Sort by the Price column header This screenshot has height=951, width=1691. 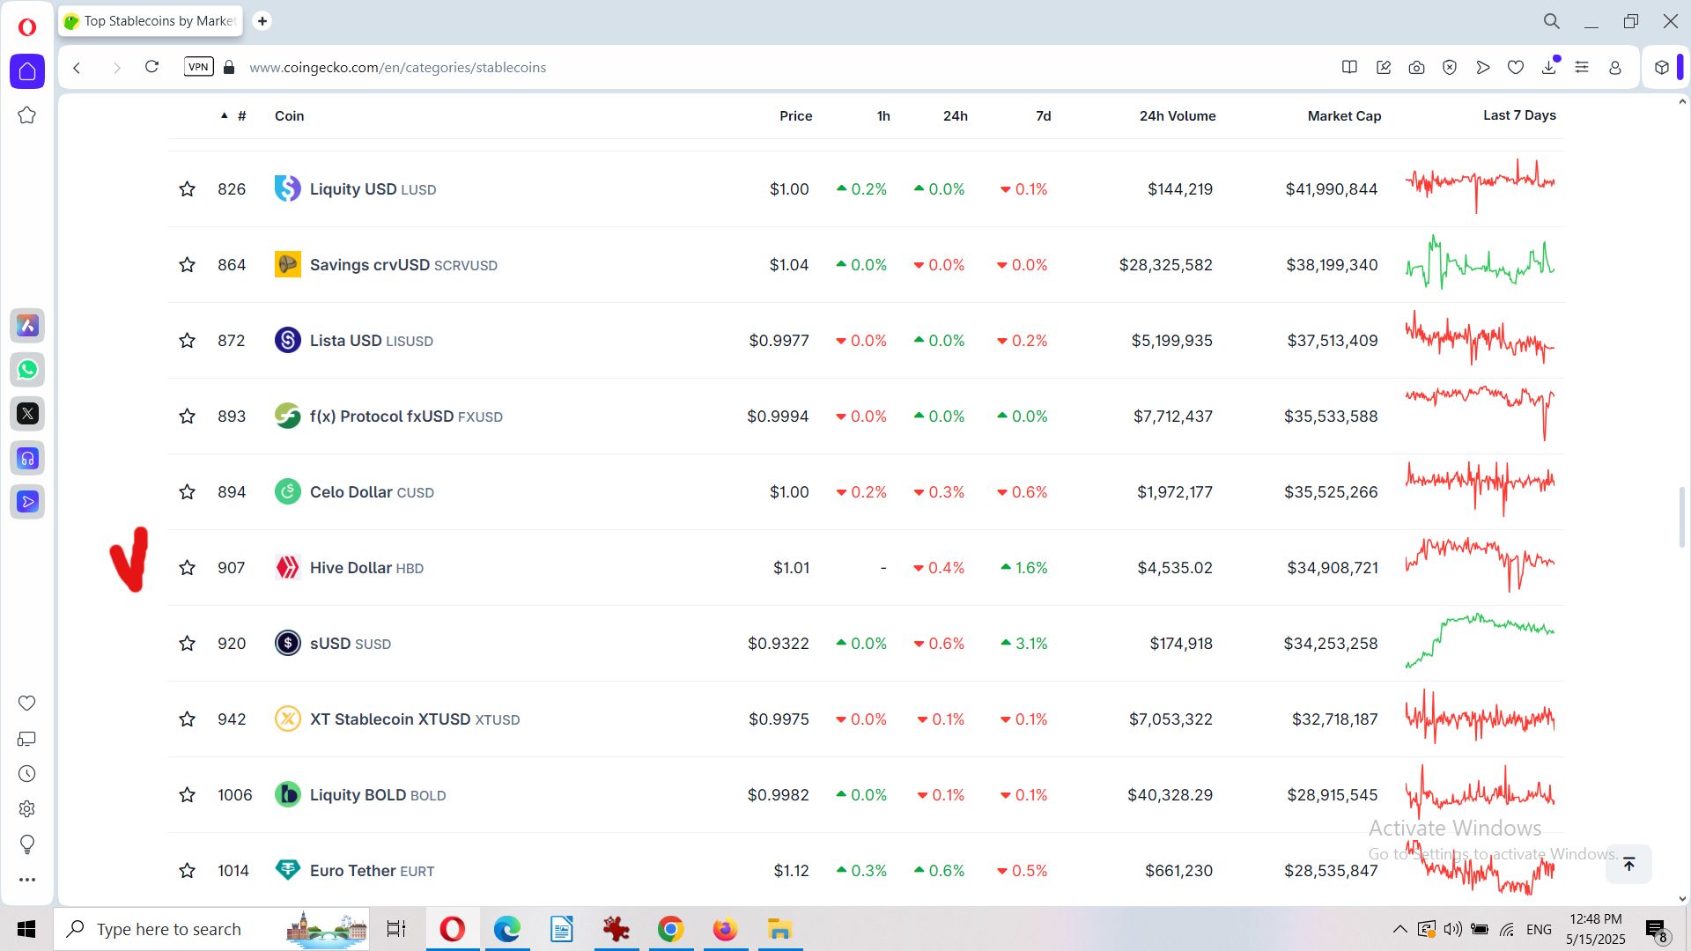(x=795, y=116)
